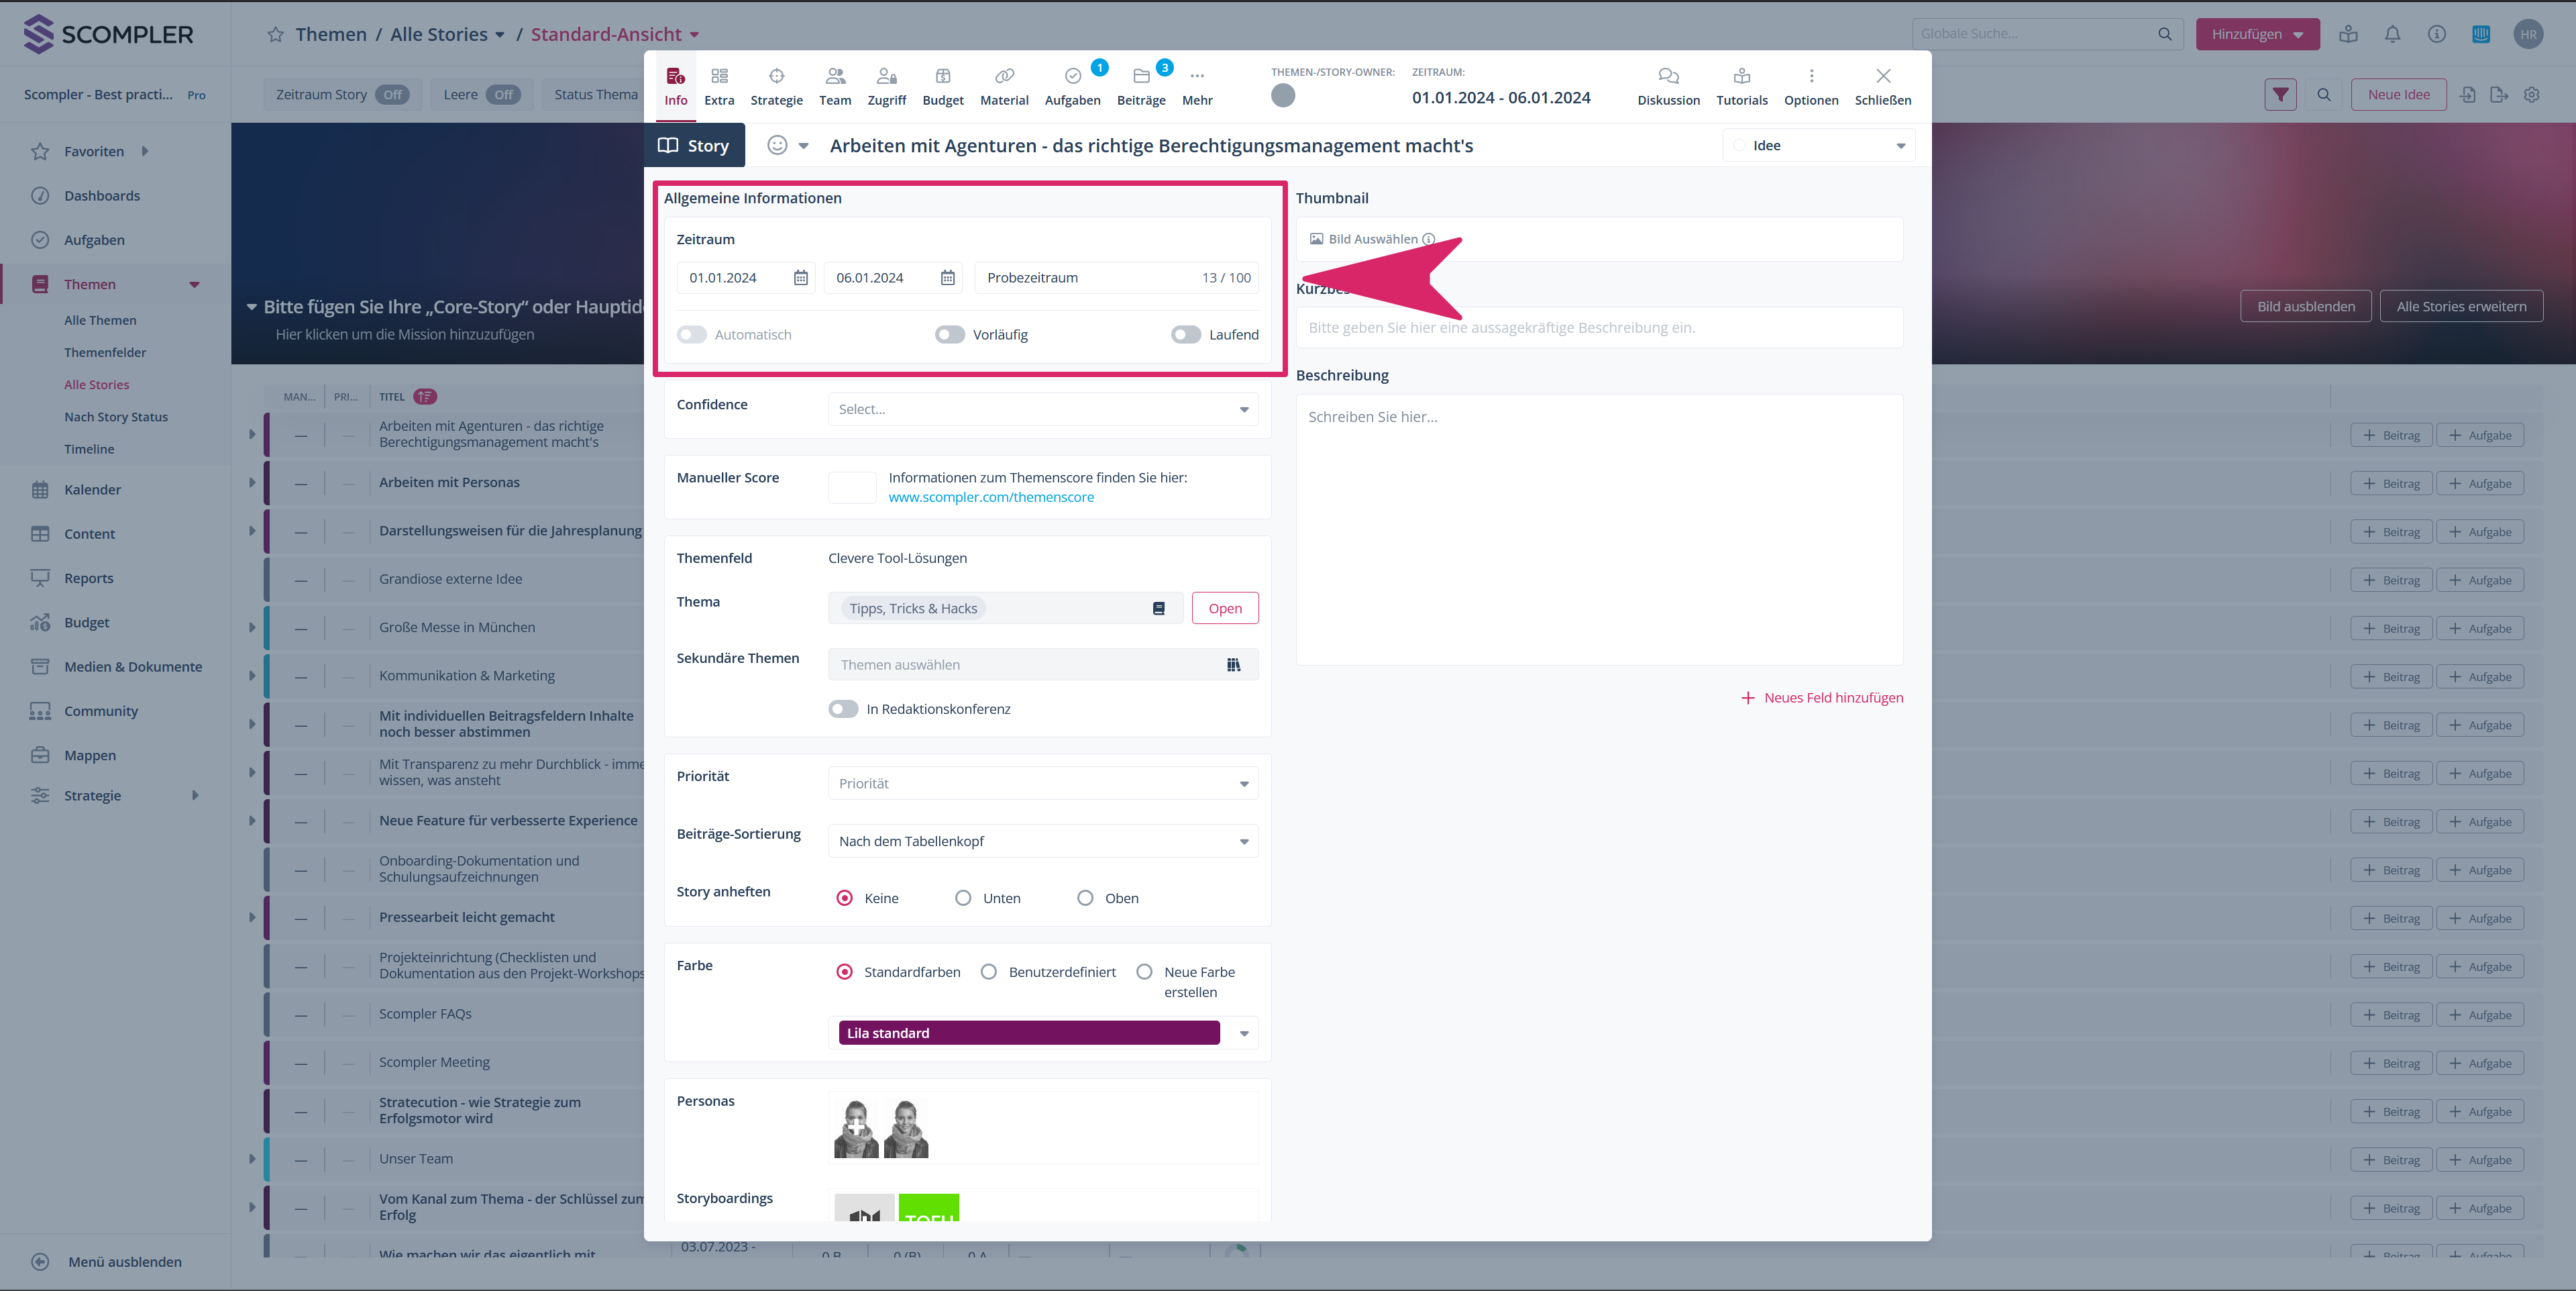The height and width of the screenshot is (1291, 2576).
Task: Expand the Priorität dropdown
Action: point(1042,784)
